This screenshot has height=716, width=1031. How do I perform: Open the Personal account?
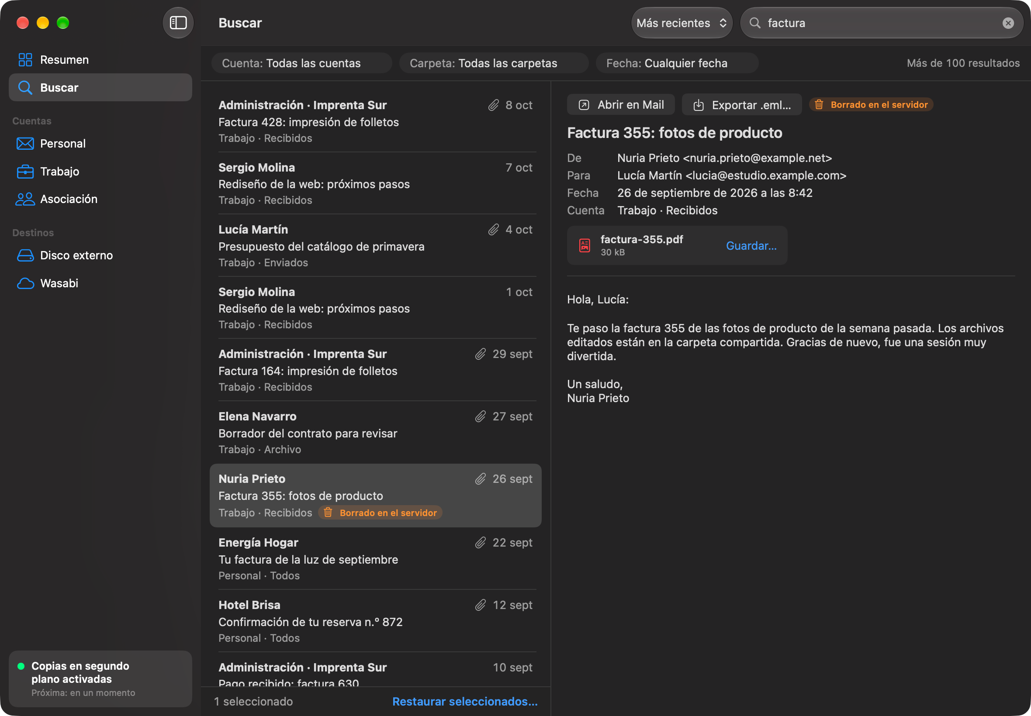(x=100, y=144)
